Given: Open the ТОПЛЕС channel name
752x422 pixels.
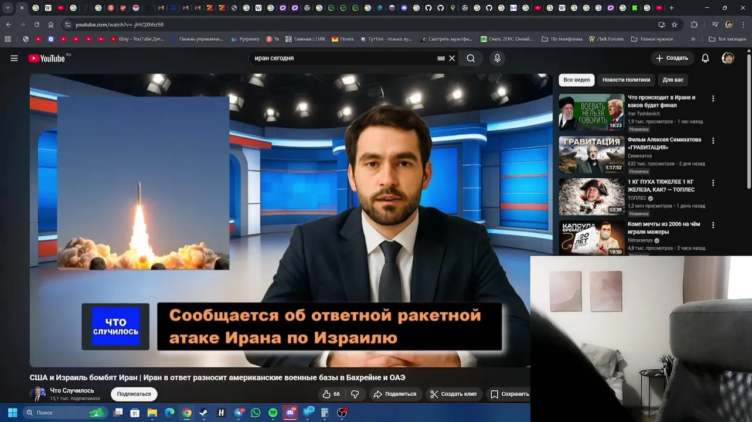Looking at the screenshot, I should point(637,198).
